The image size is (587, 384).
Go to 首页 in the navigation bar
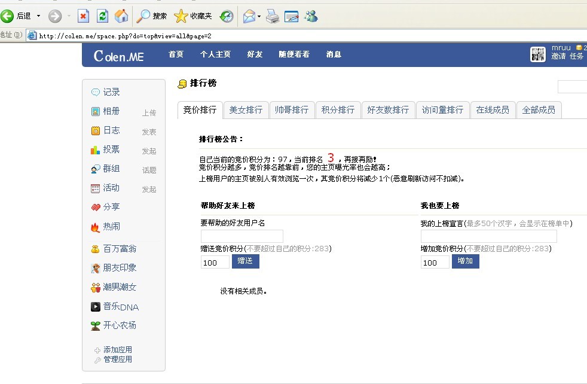pyautogui.click(x=176, y=54)
